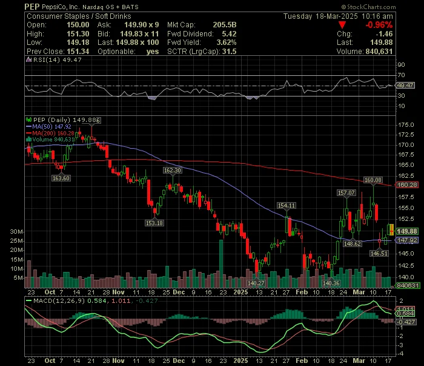This screenshot has height=366, width=424.
Task: Click the yellow-highlighted latest candlestick
Action: [391, 229]
